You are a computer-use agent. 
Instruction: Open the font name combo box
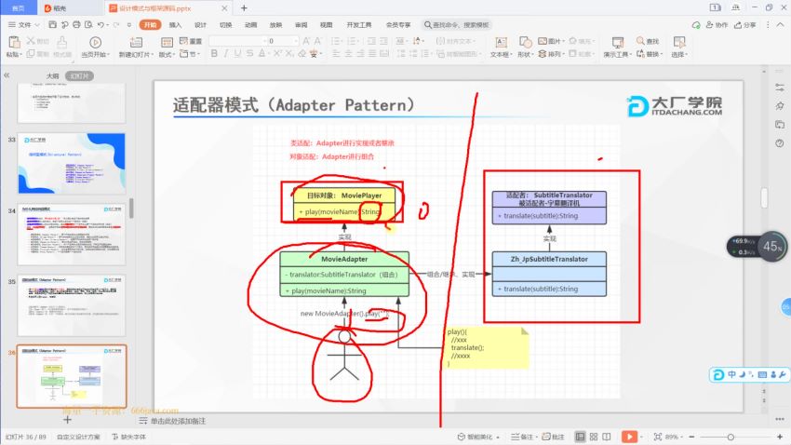pos(237,41)
